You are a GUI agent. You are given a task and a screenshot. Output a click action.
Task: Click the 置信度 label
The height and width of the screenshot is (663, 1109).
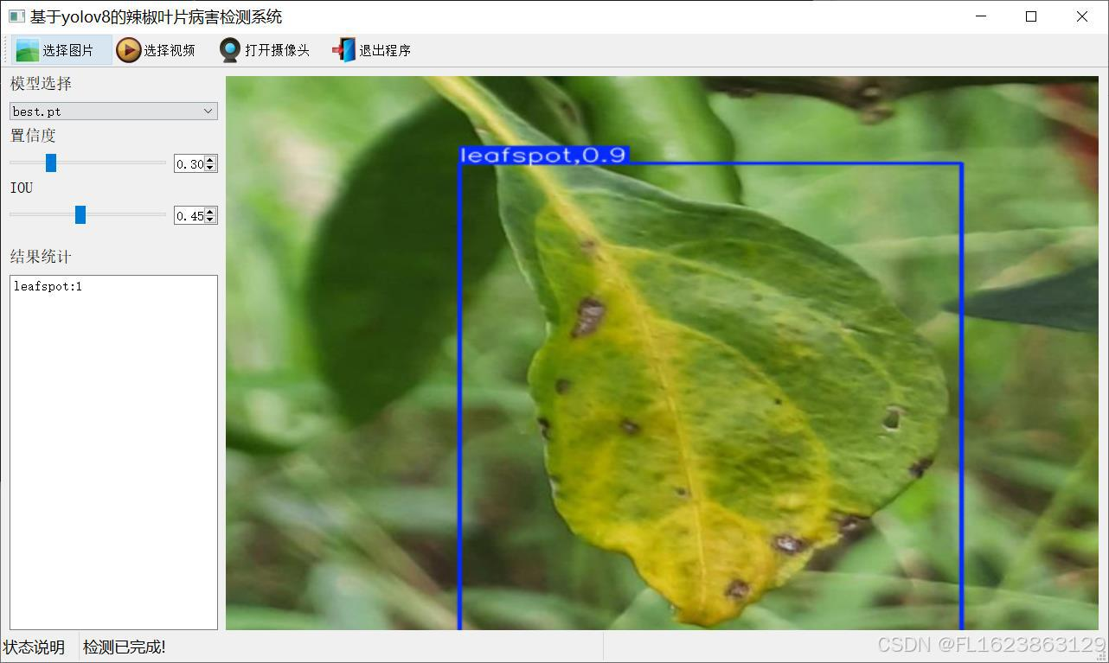(33, 136)
